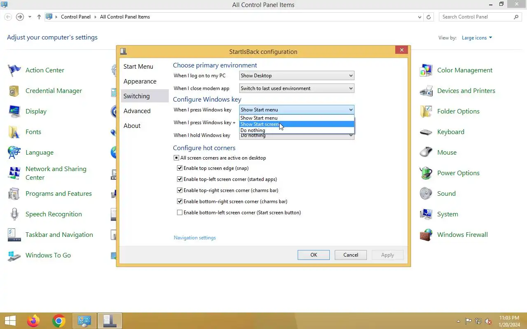The width and height of the screenshot is (527, 329).
Task: Select the Switching tab
Action: [145, 96]
